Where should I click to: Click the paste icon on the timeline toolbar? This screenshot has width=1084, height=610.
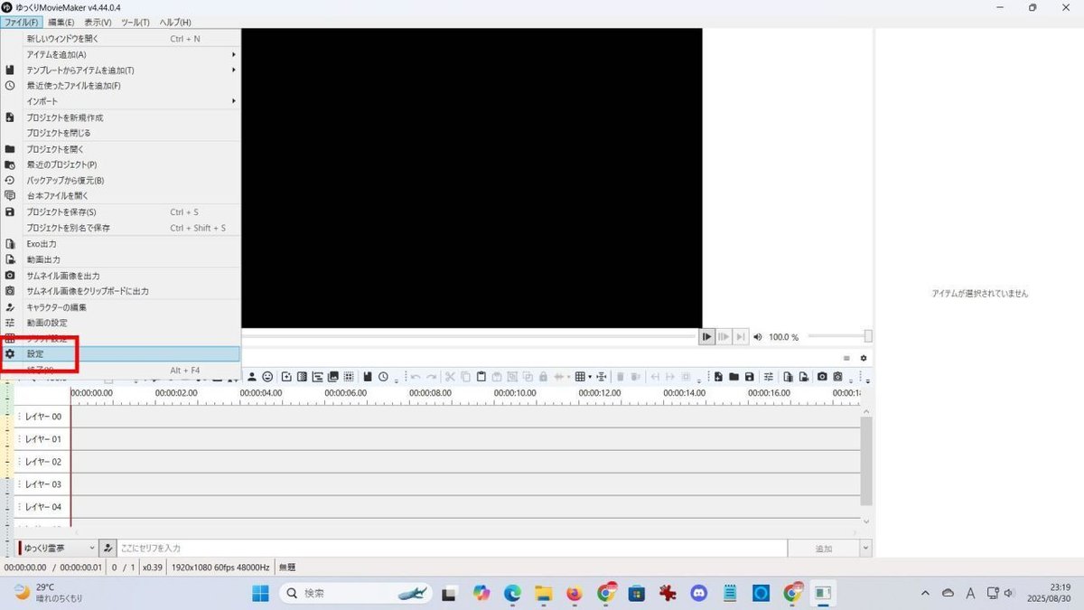click(x=481, y=376)
